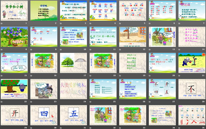Click animation star icon under slide 12
The width and height of the screenshot is (206, 129).
tap(120, 50)
